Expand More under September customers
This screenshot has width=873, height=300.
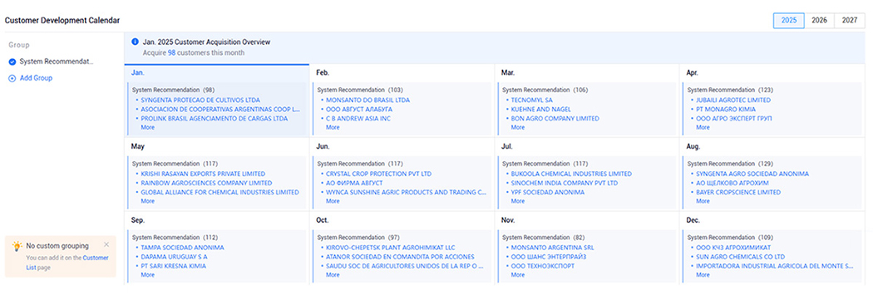[x=147, y=275]
